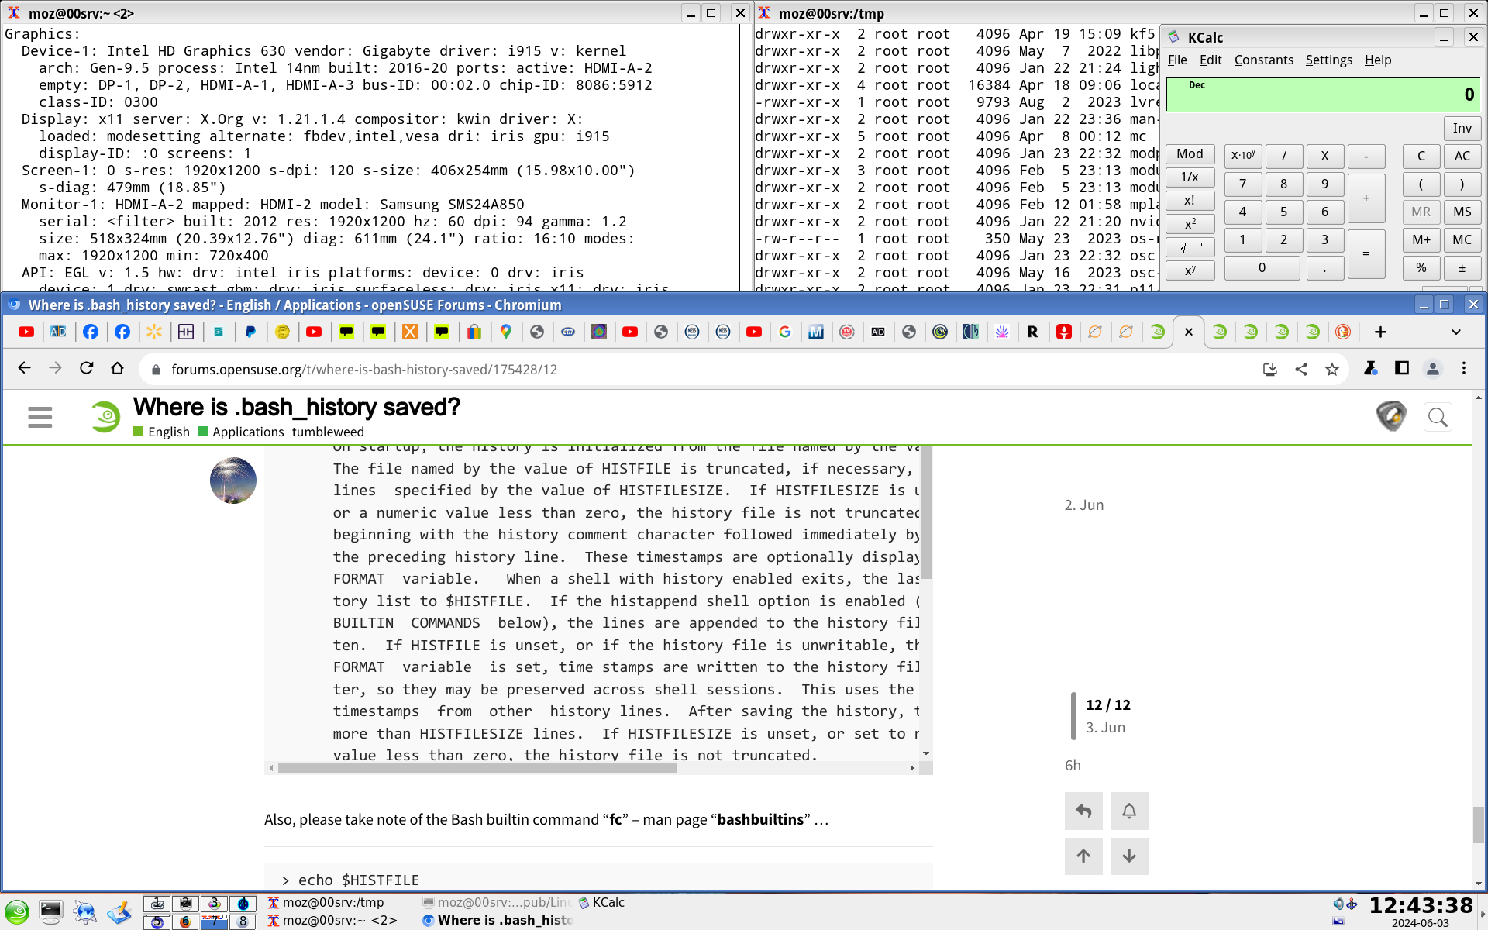Jump down using the down arrow button
Image resolution: width=1488 pixels, height=930 pixels.
(1129, 856)
